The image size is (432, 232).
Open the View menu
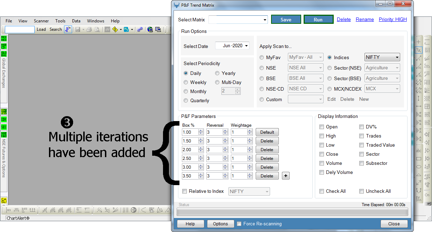[x=23, y=21]
